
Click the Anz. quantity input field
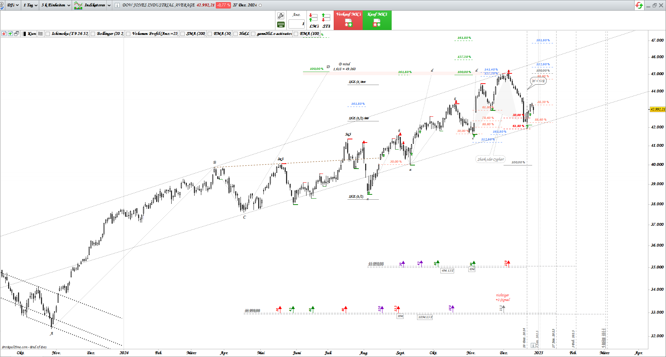(297, 24)
